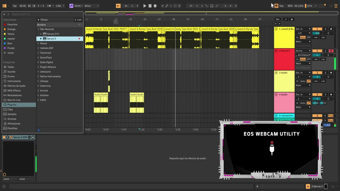Solo track 1 Jowell & Ra

[325, 29]
